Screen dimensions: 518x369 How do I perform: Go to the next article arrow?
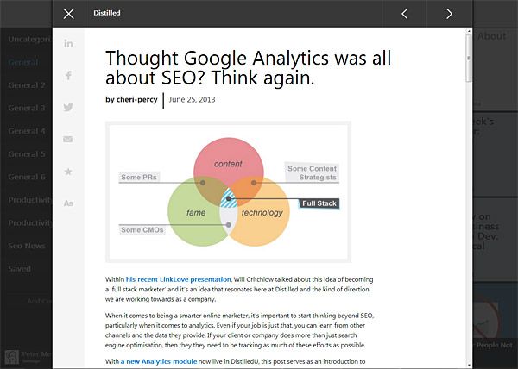pyautogui.click(x=450, y=14)
